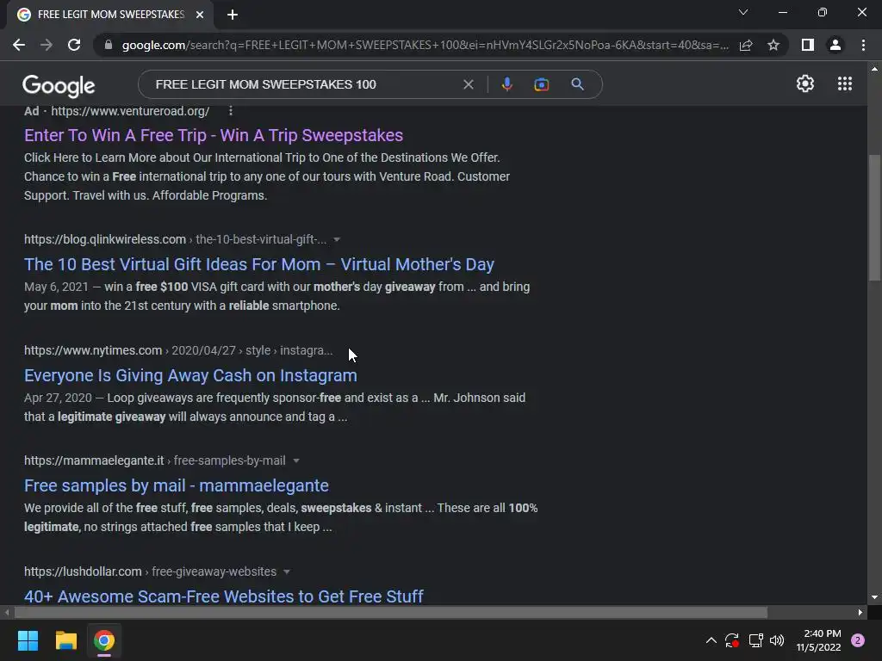The height and width of the screenshot is (661, 882).
Task: Click the horizontal scrollbar left arrow
Action: tap(7, 612)
